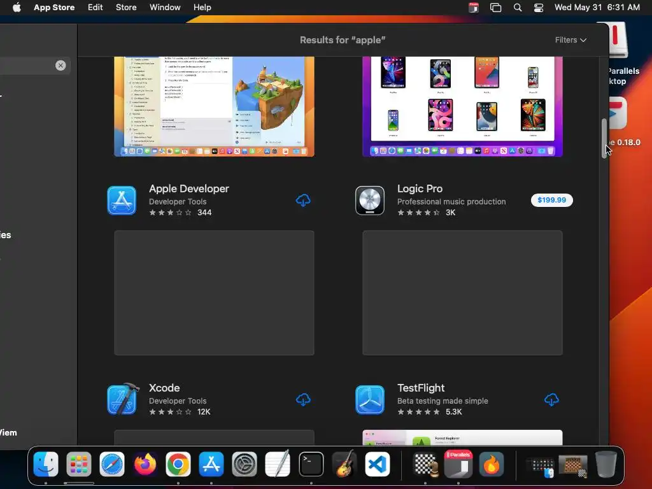
Task: Launch GarageBand from the Dock
Action: click(x=344, y=464)
